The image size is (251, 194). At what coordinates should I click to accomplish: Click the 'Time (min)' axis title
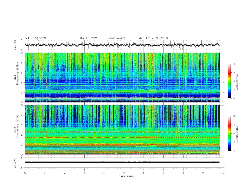[x=127, y=176]
